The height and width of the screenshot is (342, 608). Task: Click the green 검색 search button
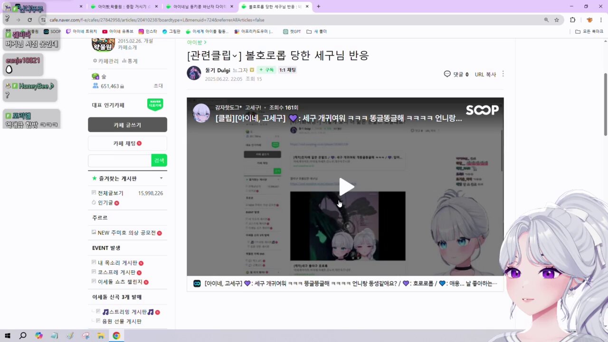point(159,161)
